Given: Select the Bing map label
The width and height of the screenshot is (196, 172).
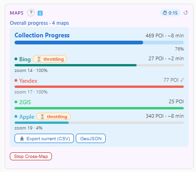Looking at the screenshot, I should pos(25,59).
